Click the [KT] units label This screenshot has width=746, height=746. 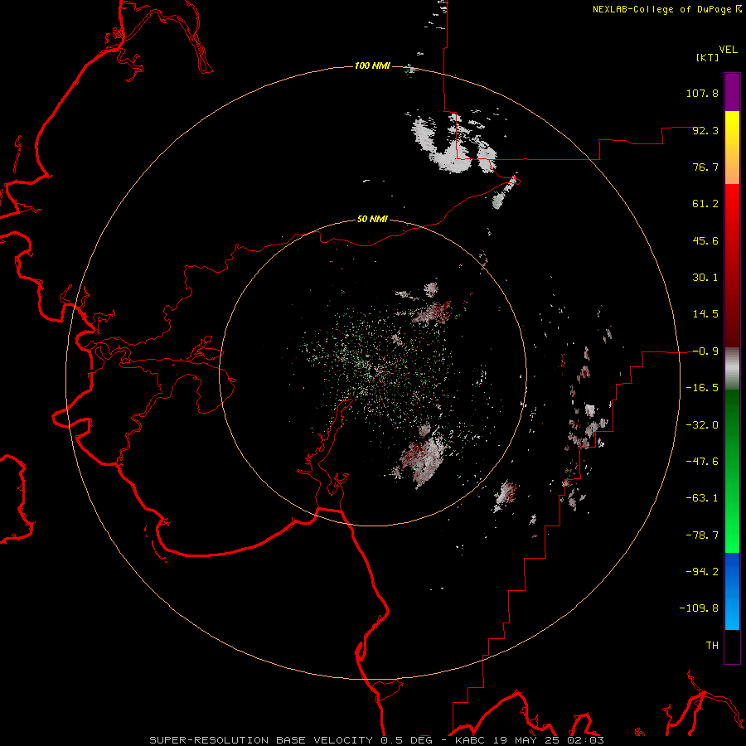point(708,57)
